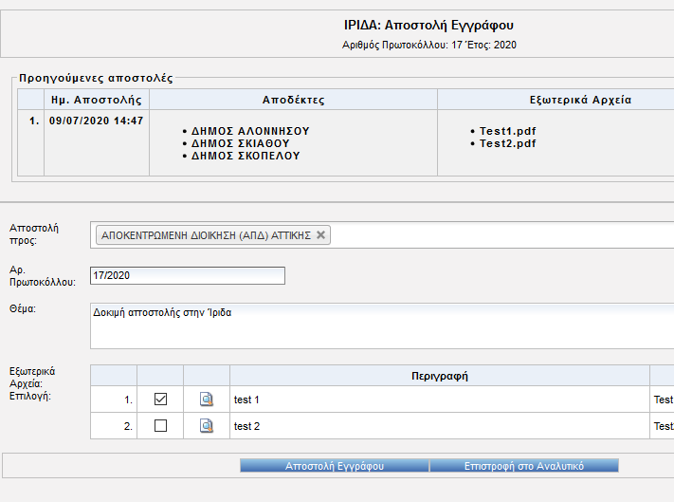
Task: Click inside the Θέμα text area
Action: 379,325
